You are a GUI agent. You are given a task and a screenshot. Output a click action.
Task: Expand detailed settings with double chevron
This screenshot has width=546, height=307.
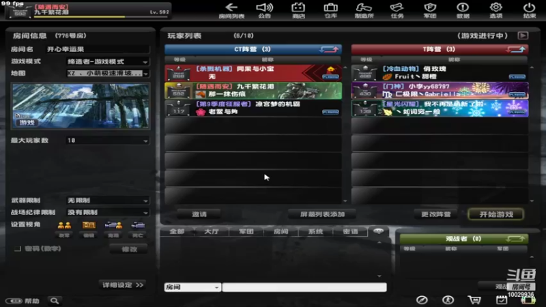coord(123,285)
